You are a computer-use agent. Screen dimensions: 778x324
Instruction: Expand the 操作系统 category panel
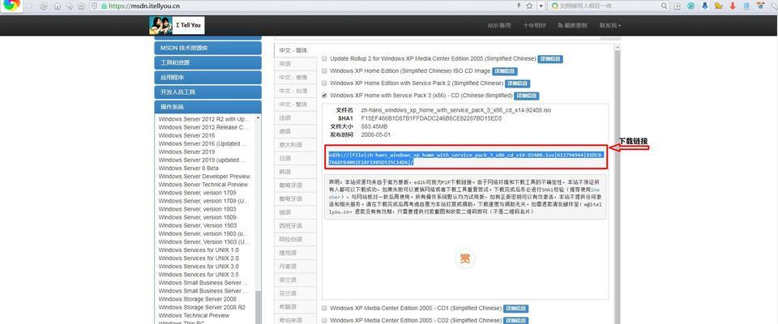[x=208, y=107]
